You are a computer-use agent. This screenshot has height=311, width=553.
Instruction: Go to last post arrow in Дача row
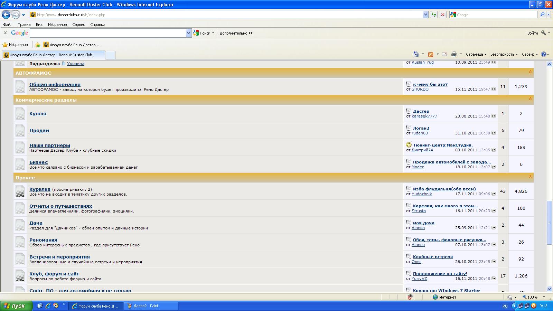click(494, 228)
